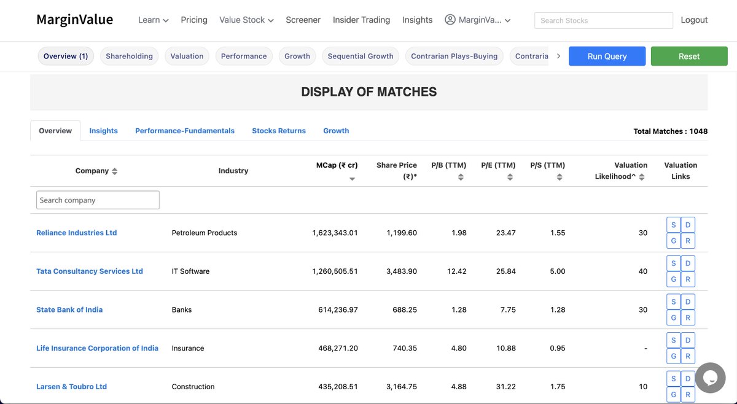Click the user profile icon
Viewport: 737px width, 404px height.
[450, 20]
